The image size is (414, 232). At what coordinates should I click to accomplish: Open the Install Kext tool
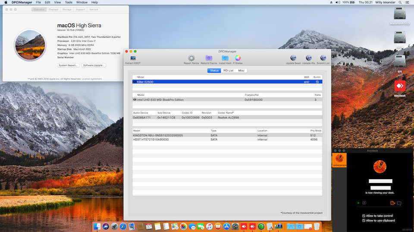click(x=225, y=58)
